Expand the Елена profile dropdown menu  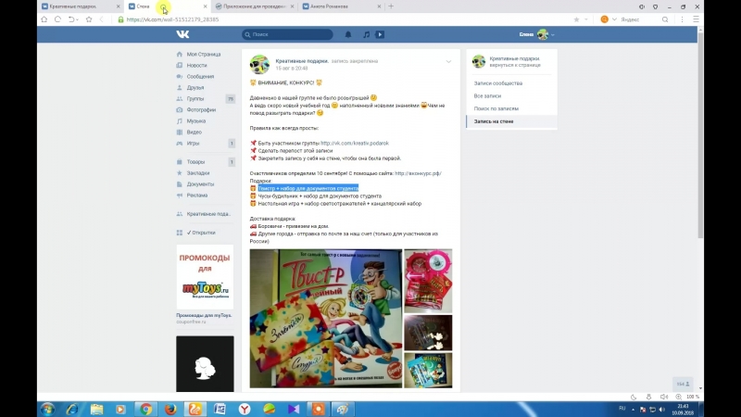click(537, 34)
